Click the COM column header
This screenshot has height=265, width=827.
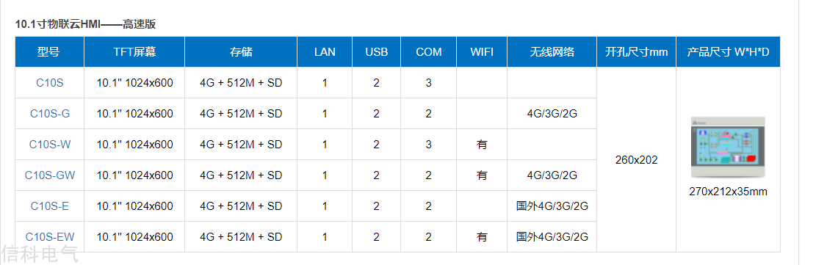pos(429,52)
